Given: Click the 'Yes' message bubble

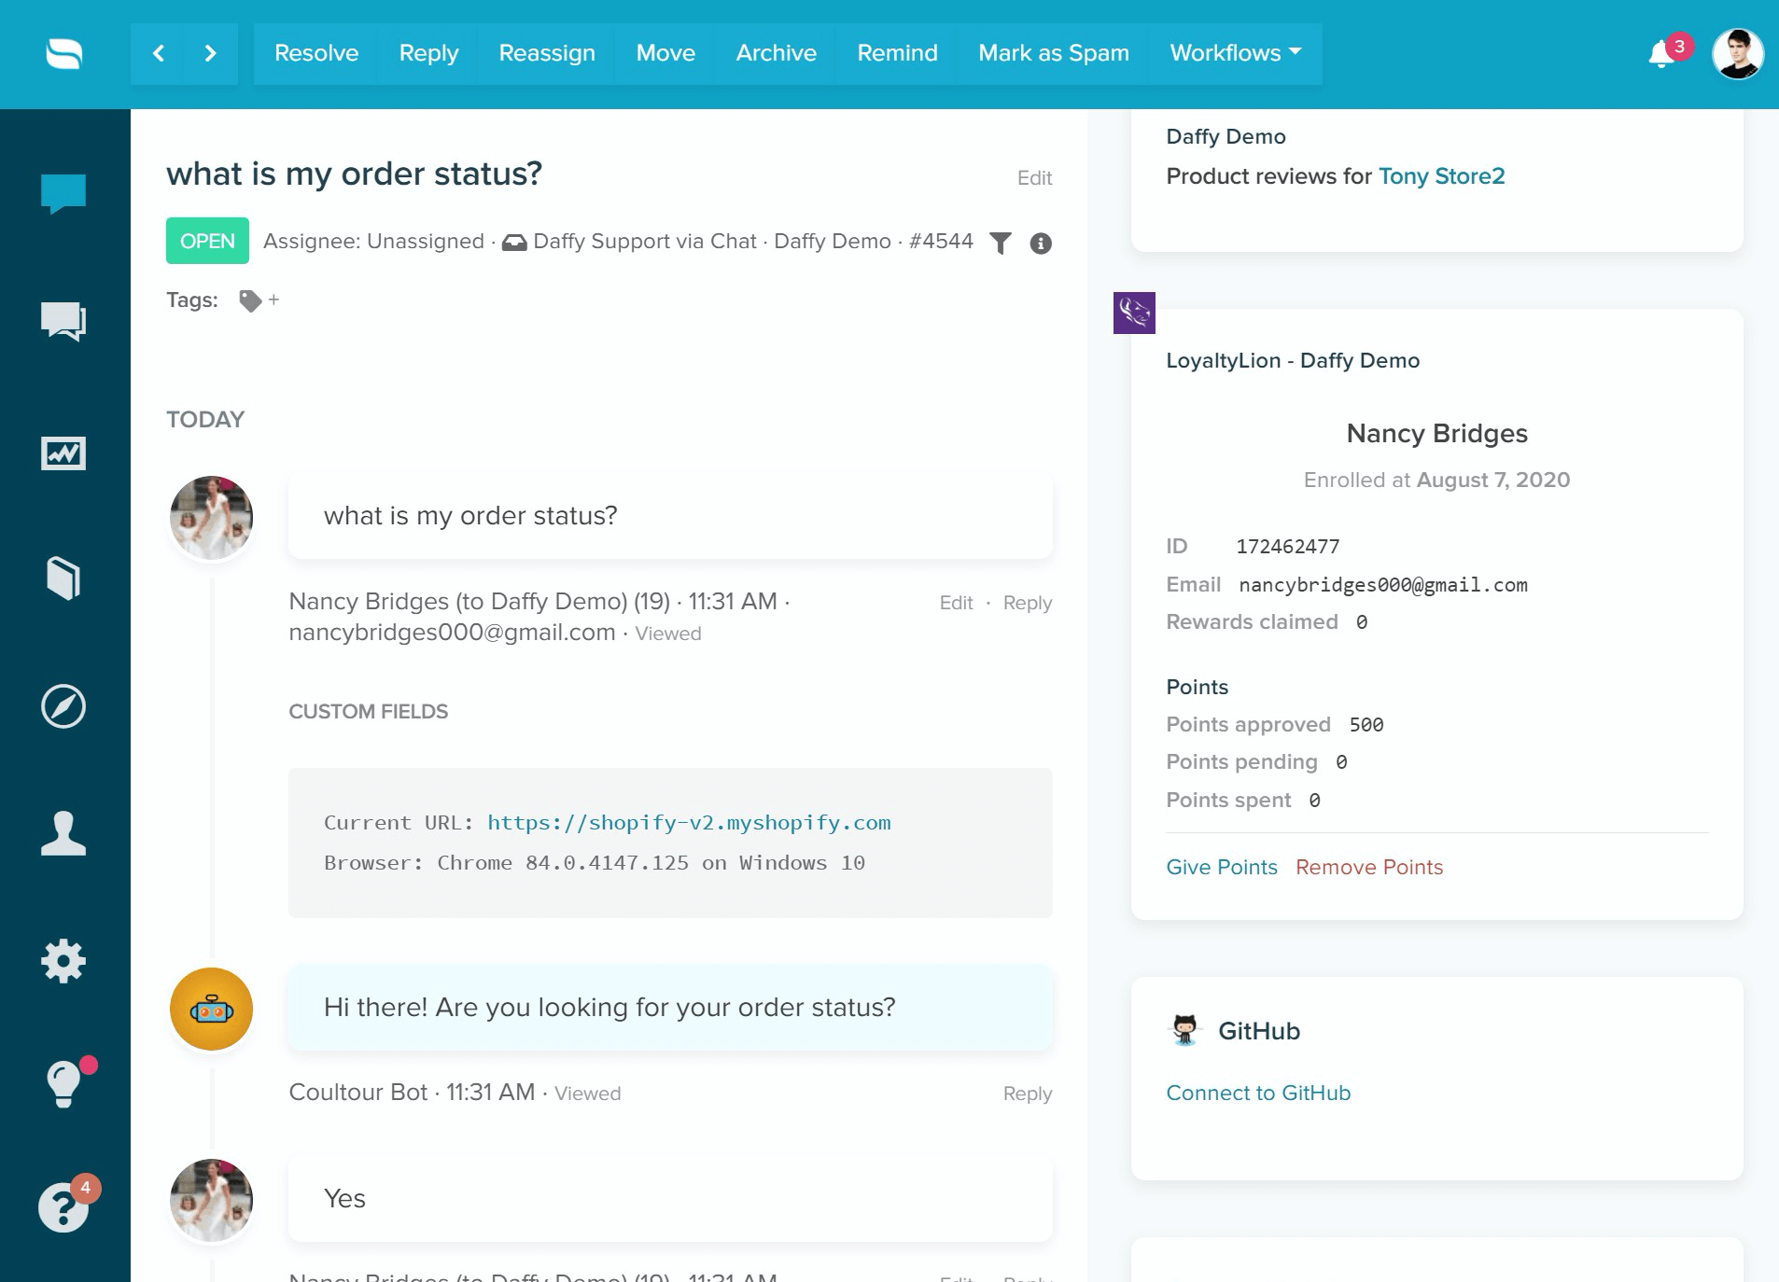Looking at the screenshot, I should pos(670,1199).
